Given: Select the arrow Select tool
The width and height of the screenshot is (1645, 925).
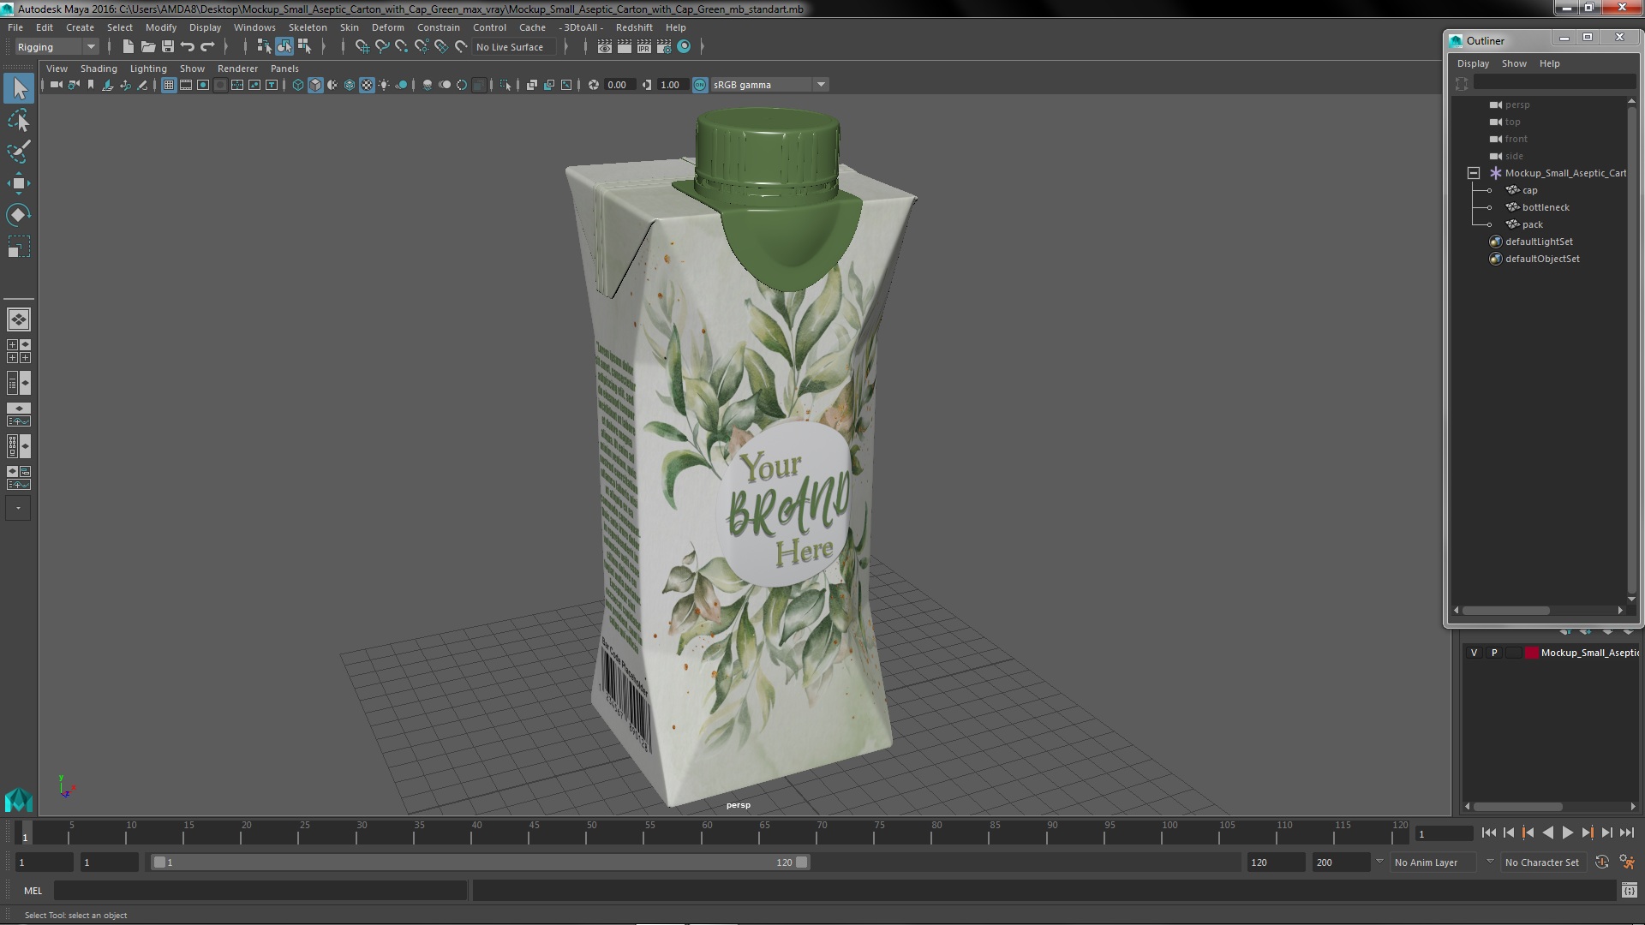Looking at the screenshot, I should (19, 88).
